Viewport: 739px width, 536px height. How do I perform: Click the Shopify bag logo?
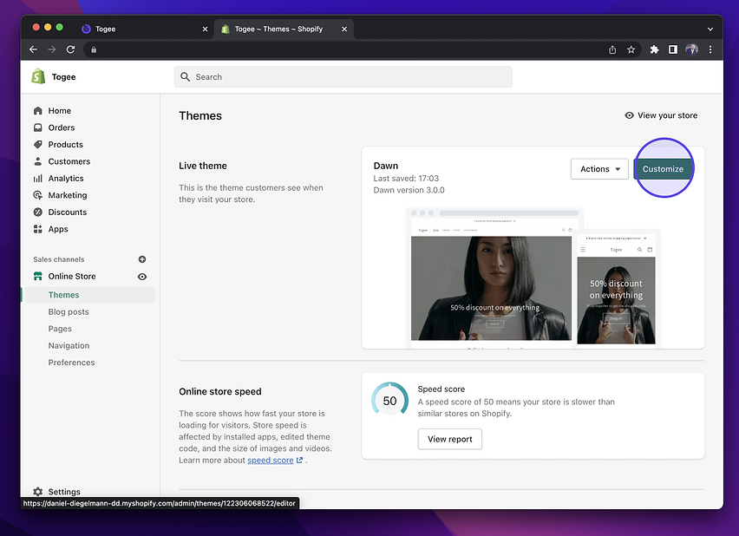pos(38,76)
